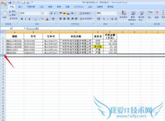Increase indent in alignment group
Viewport: 165px width, 121px height.
click(76, 19)
